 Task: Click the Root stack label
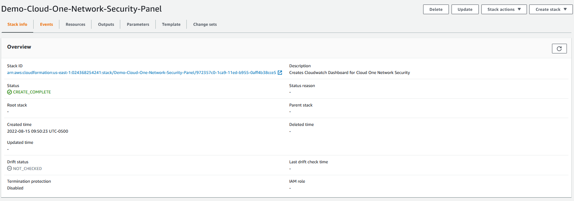[x=17, y=105]
